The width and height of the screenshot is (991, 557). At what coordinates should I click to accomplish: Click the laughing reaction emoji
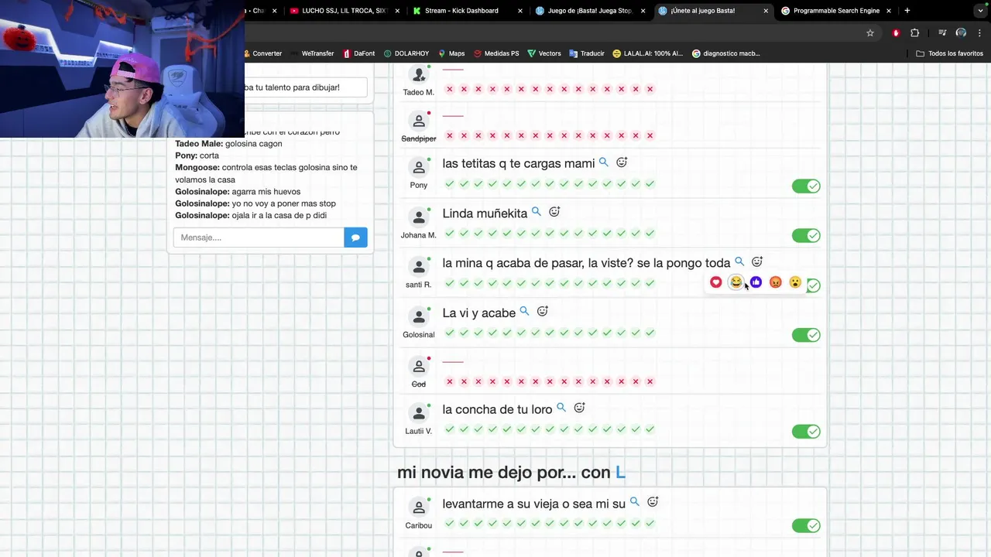736,282
